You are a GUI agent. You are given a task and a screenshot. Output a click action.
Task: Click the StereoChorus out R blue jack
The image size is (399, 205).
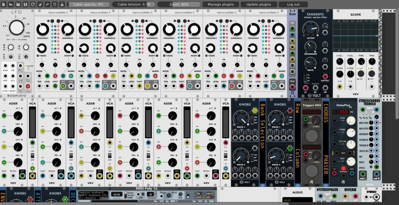pyautogui.click(x=377, y=174)
